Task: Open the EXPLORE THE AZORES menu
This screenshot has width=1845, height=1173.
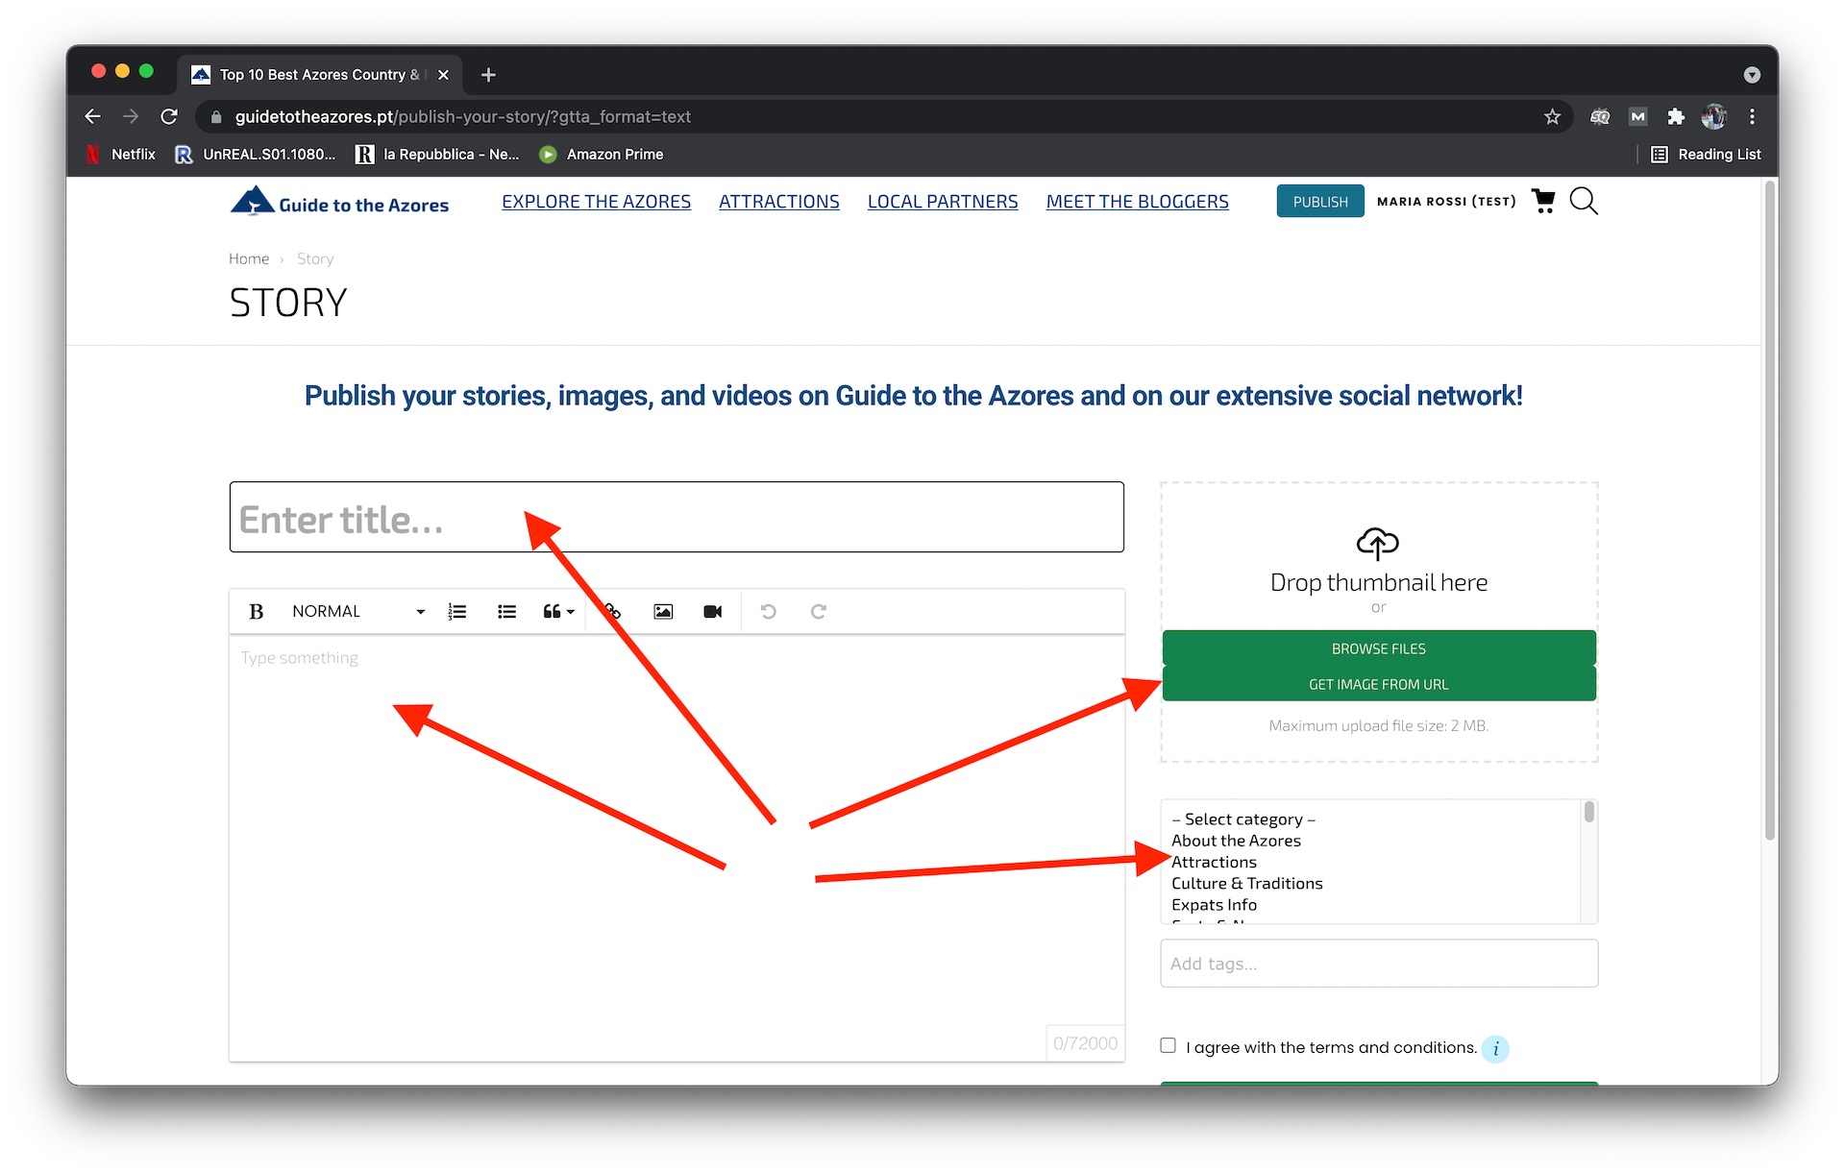Action: click(x=596, y=200)
